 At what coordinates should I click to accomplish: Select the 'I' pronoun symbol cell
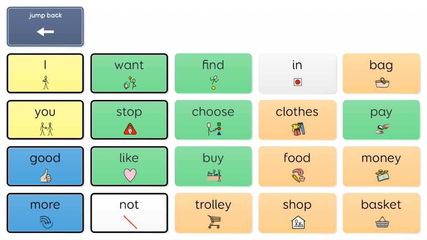tap(45, 73)
